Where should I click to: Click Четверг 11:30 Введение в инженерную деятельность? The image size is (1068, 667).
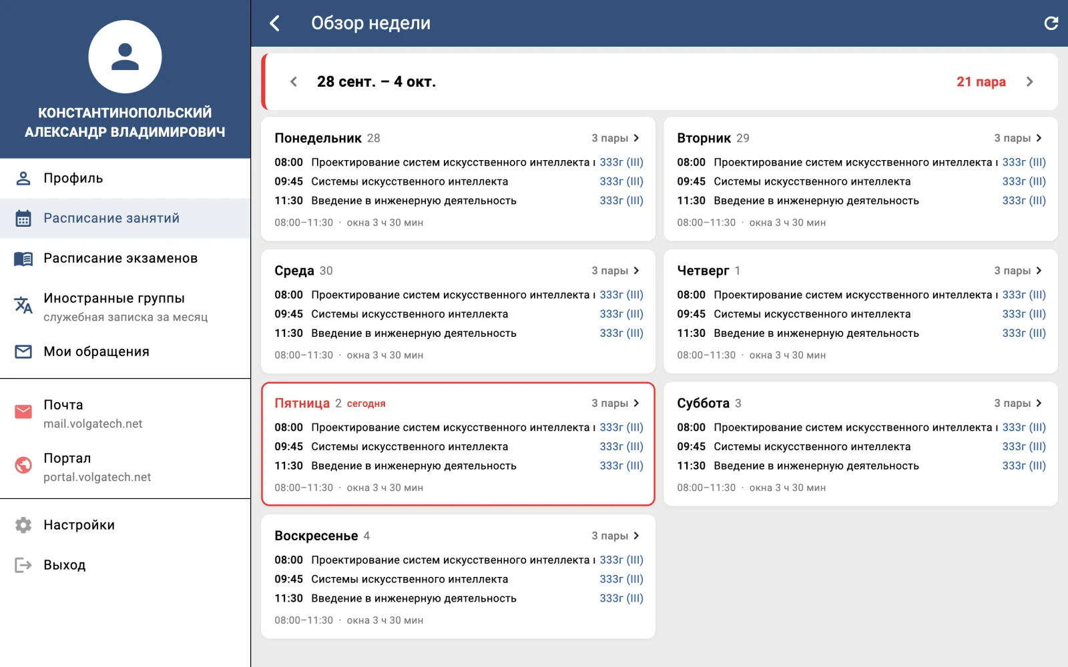816,333
